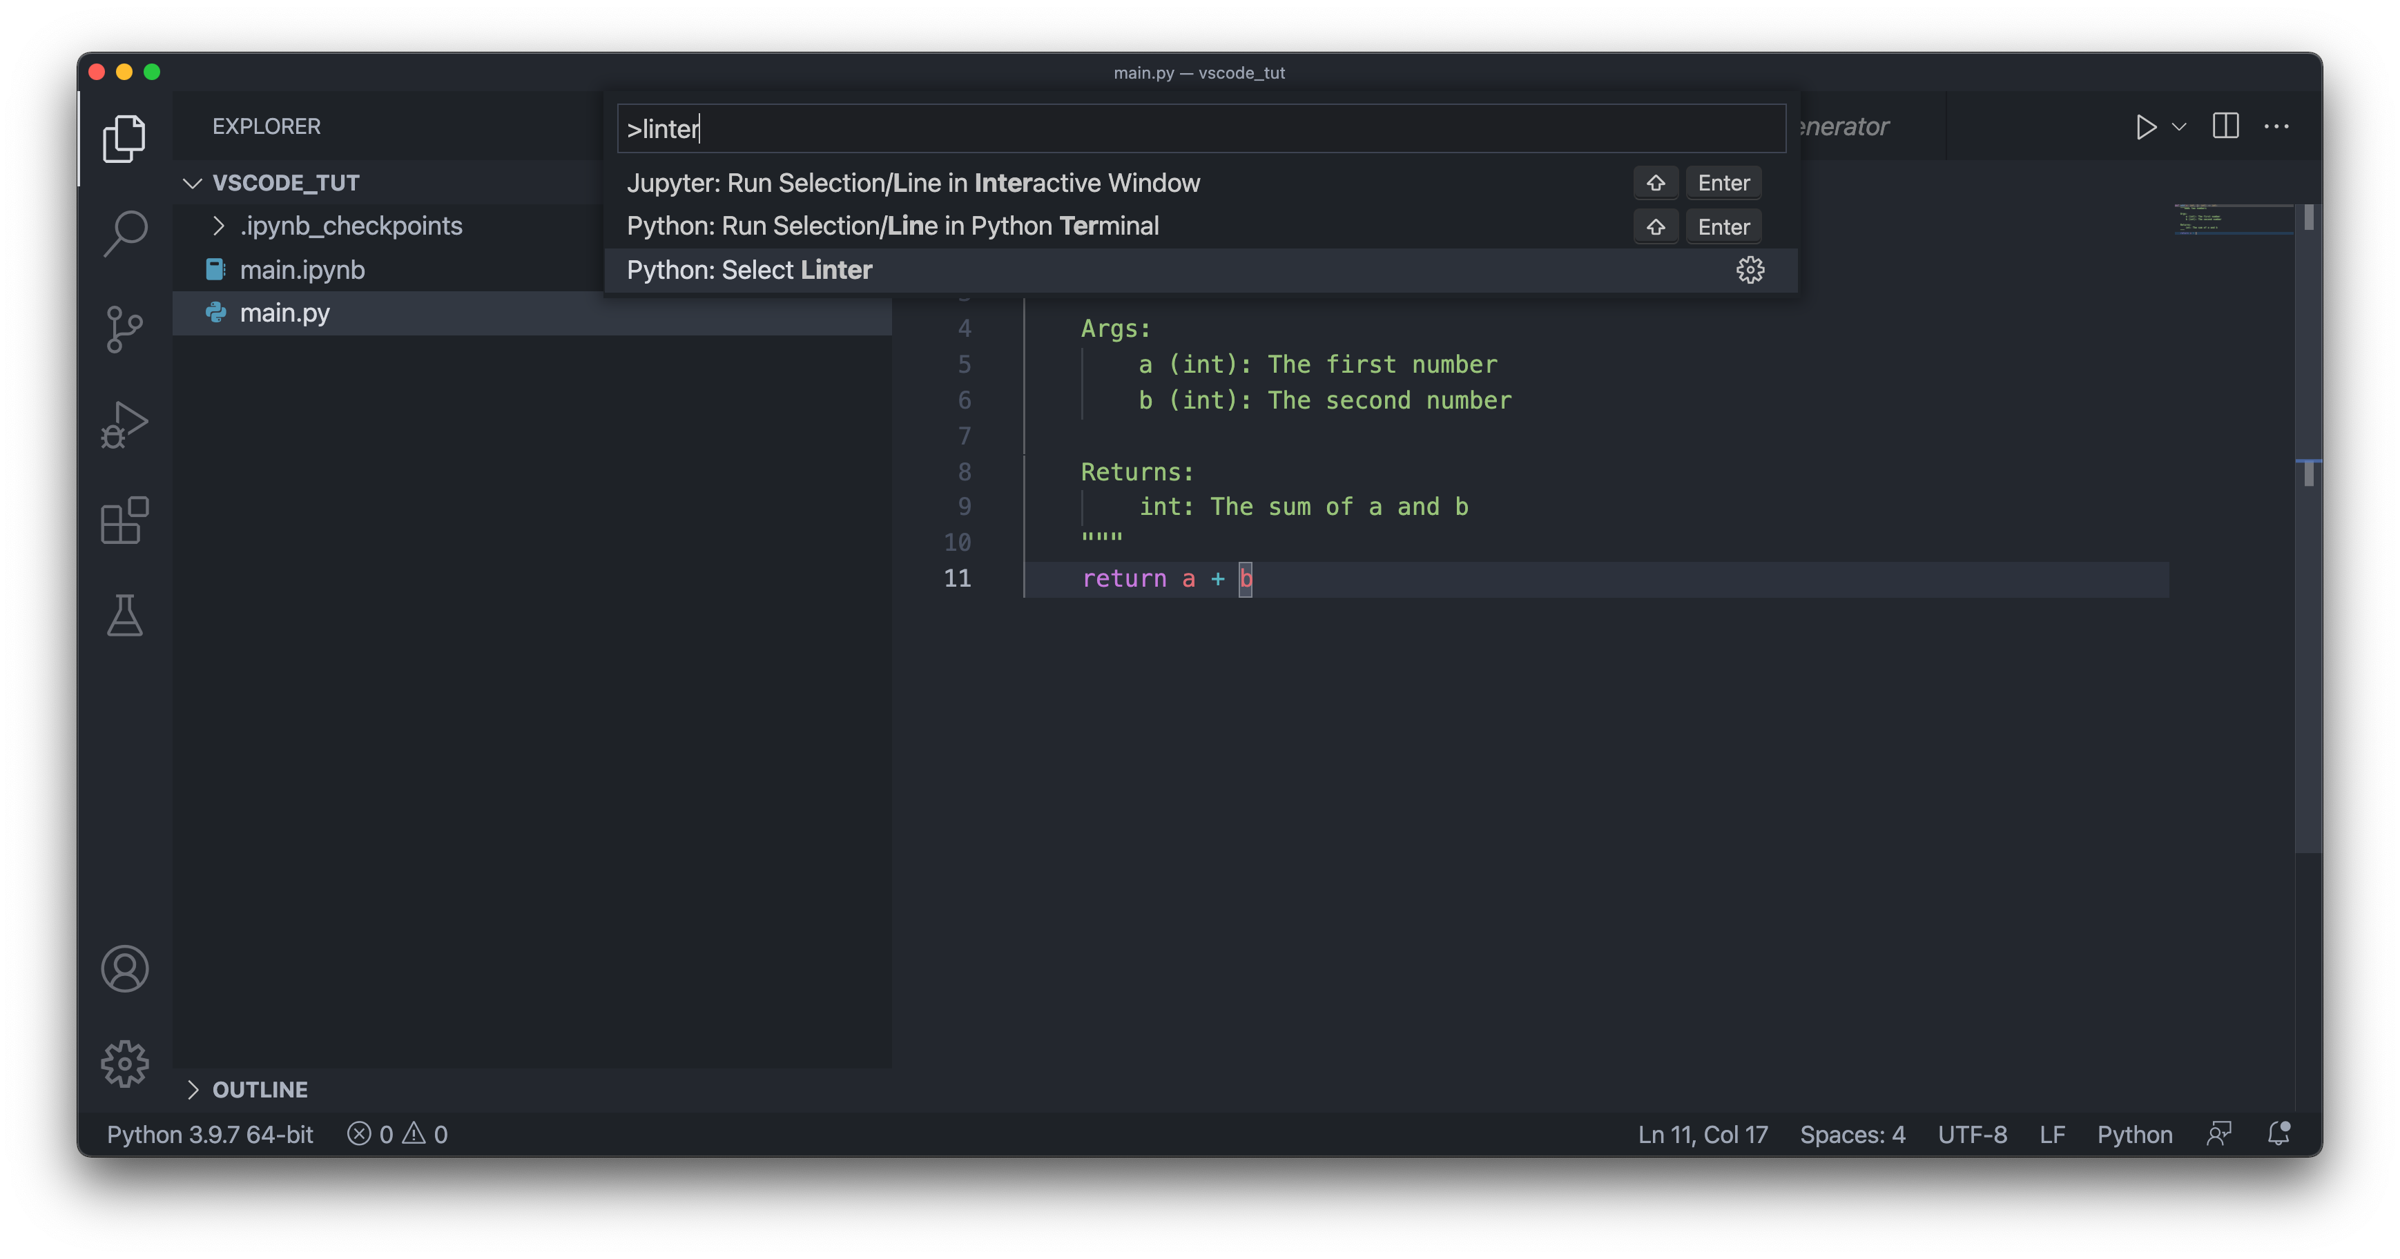Open the Testing flask icon
The image size is (2400, 1259).
pos(124,616)
